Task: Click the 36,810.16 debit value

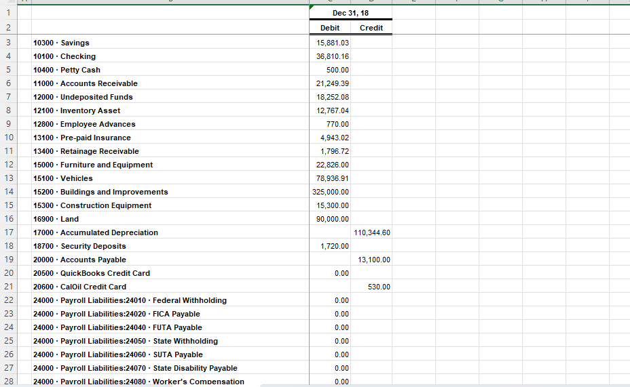Action: (332, 56)
